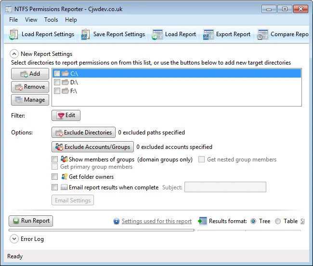Tick the F:\ directory checkbox
The height and width of the screenshot is (266, 313).
click(x=57, y=91)
